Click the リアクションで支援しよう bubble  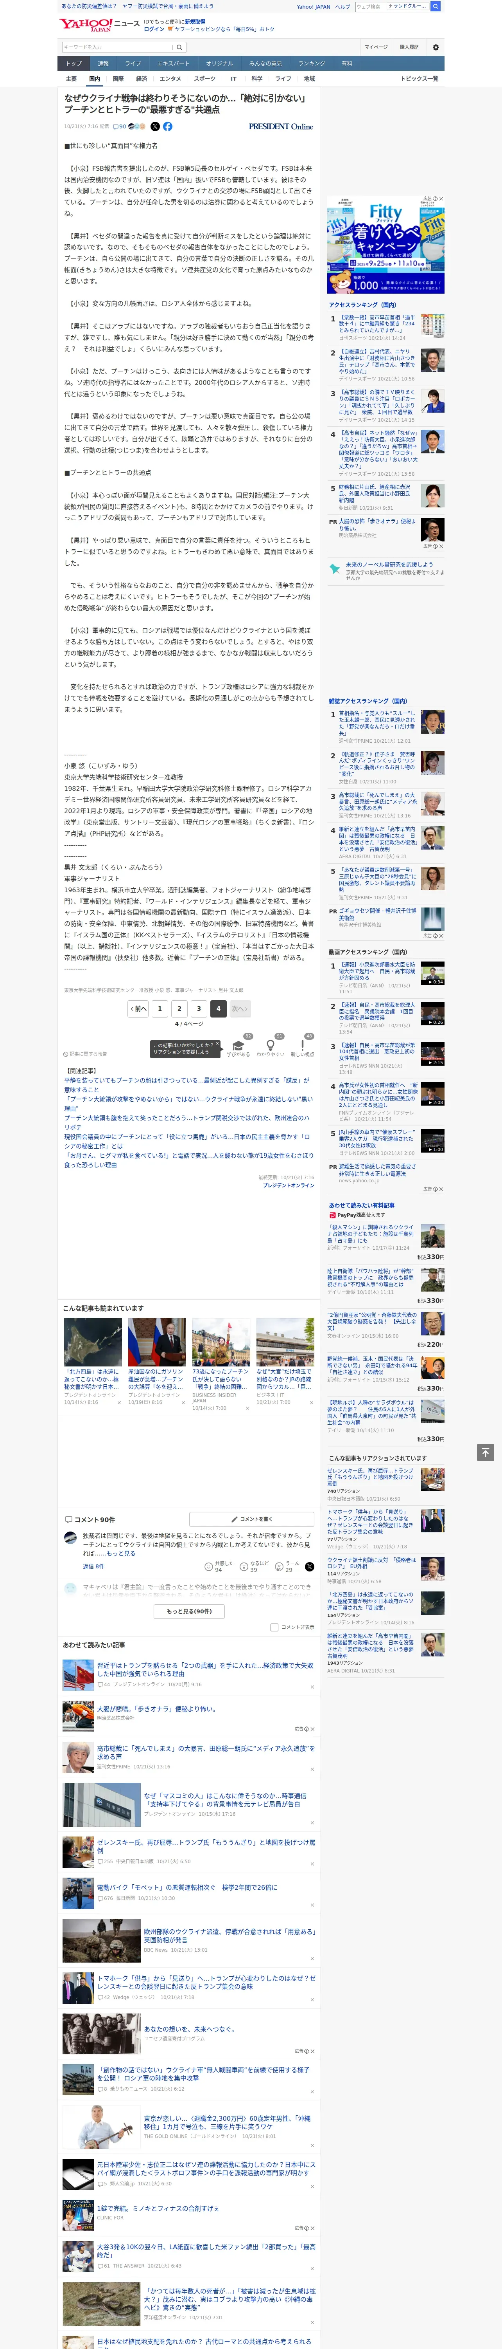[185, 1049]
